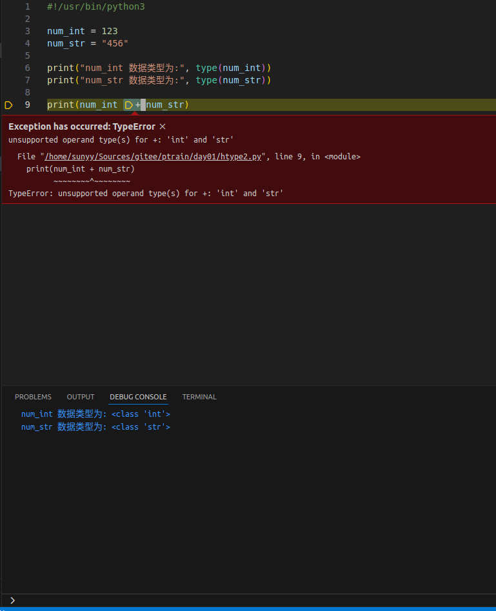Click the blue status bar at bottom
The image size is (496, 611).
point(248,608)
